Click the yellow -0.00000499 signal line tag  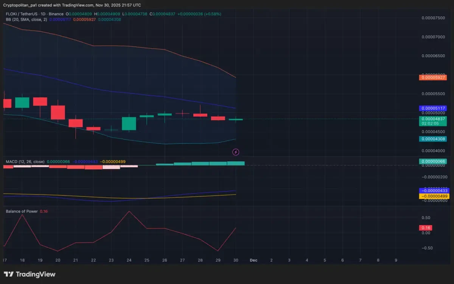[433, 196]
